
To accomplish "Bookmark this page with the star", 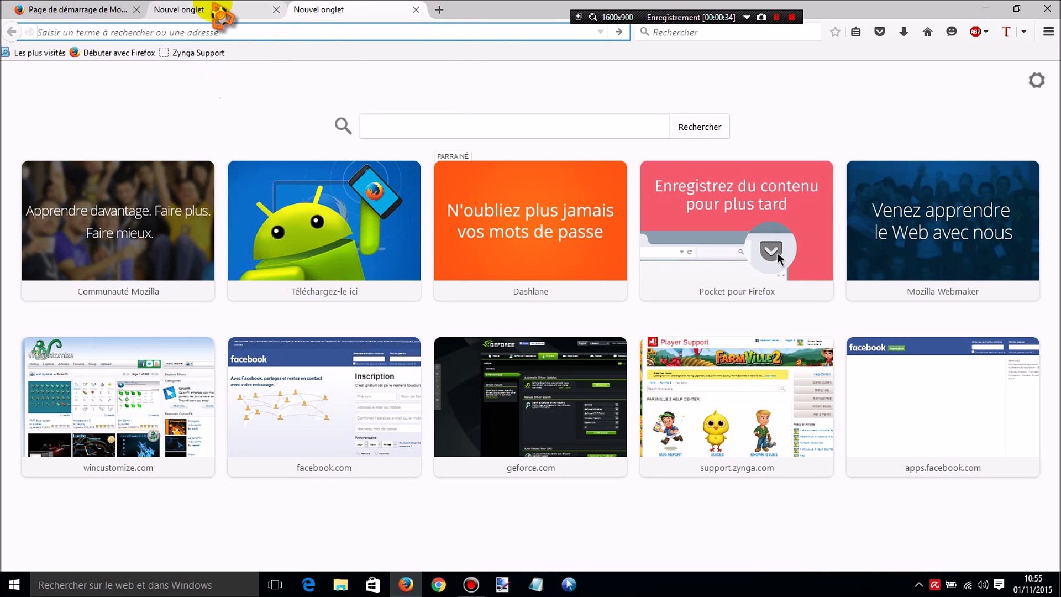I will (836, 32).
